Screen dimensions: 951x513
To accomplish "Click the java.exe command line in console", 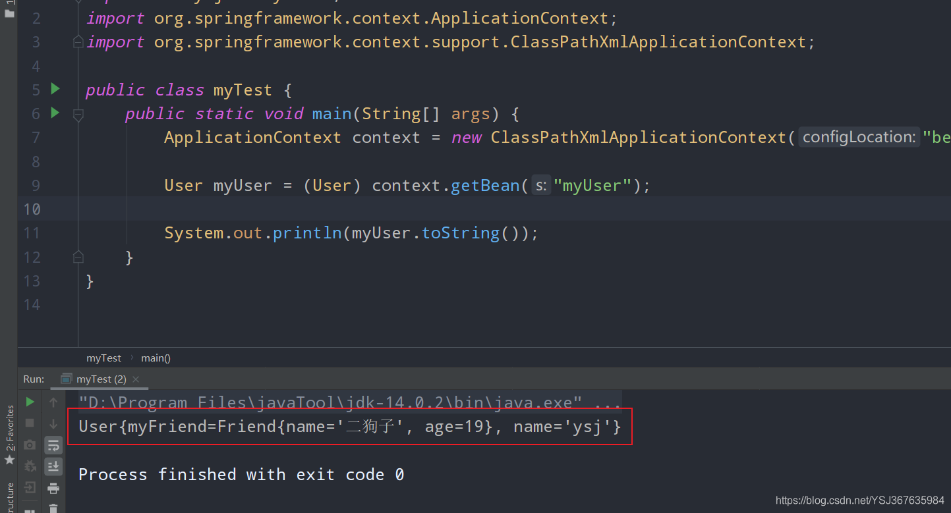I will click(349, 402).
